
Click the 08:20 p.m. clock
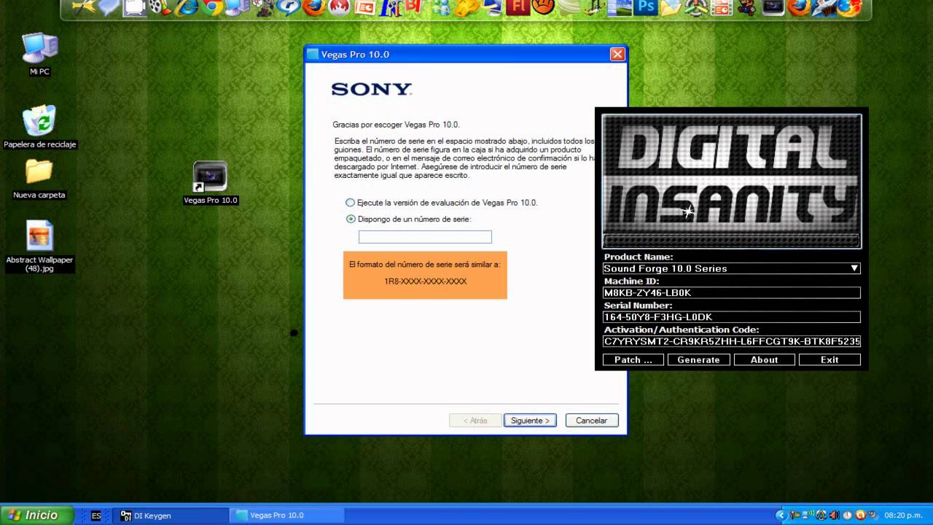[904, 516]
